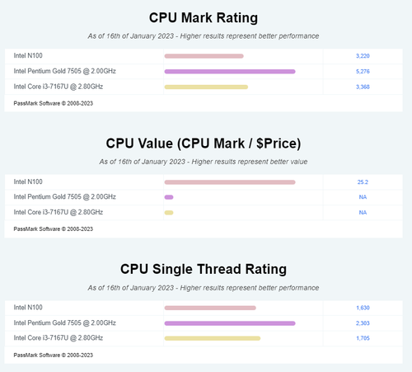Click the CPU Single Thread Rating heading
This screenshot has height=372, width=412.
click(x=204, y=269)
